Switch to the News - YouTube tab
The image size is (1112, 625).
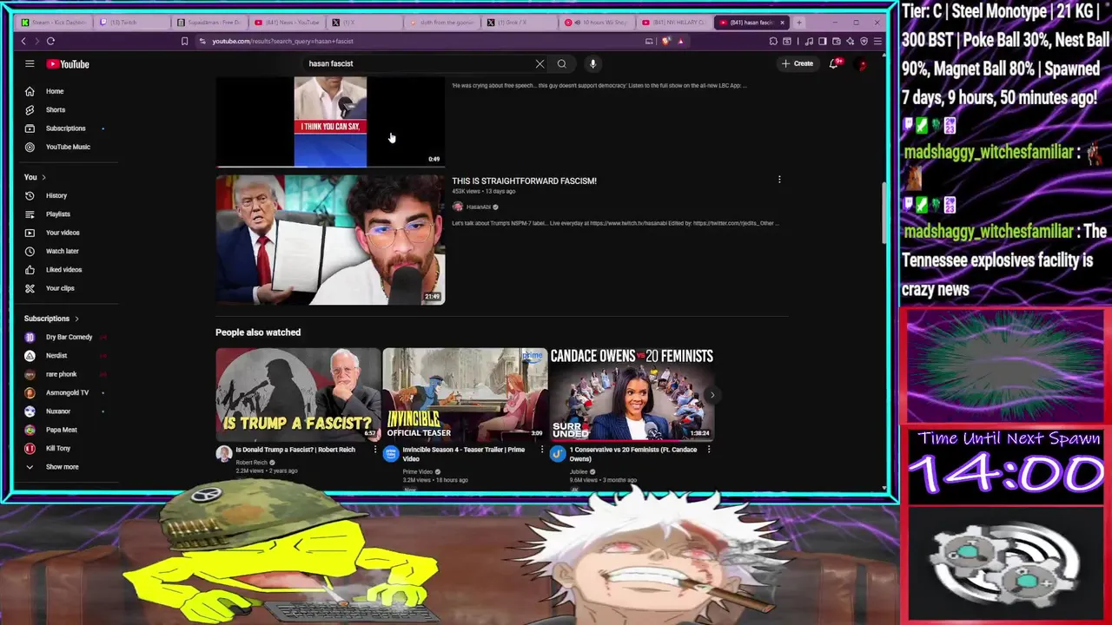[288, 23]
